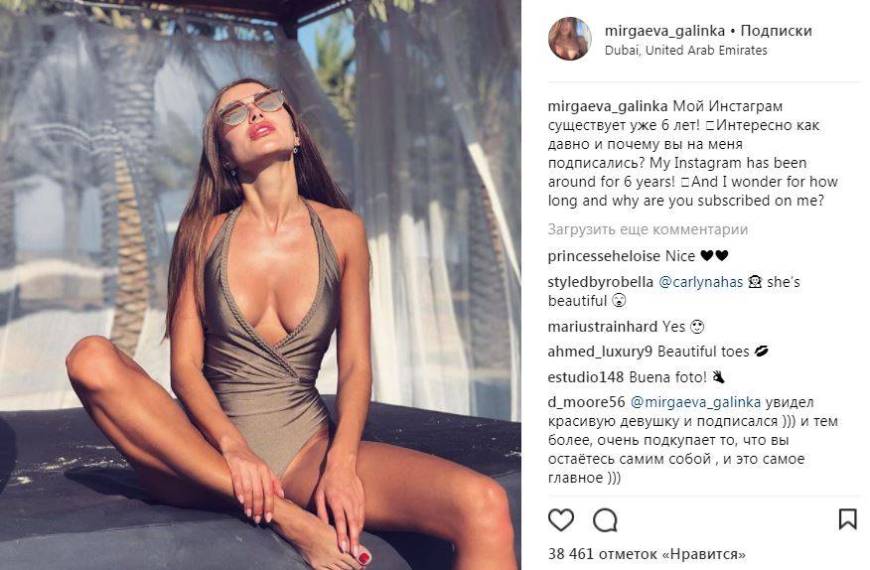Click the red heart emojis in princesseheloise comment
Image resolution: width=870 pixels, height=570 pixels.
[x=714, y=256]
